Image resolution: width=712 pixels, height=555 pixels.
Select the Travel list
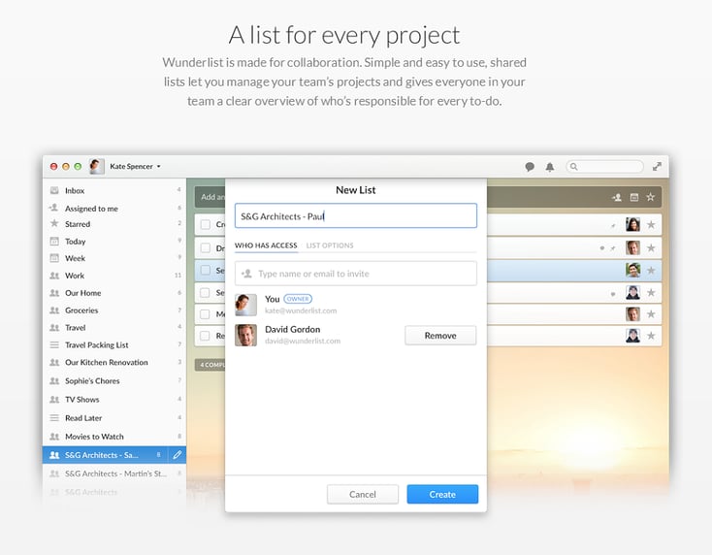coord(114,327)
